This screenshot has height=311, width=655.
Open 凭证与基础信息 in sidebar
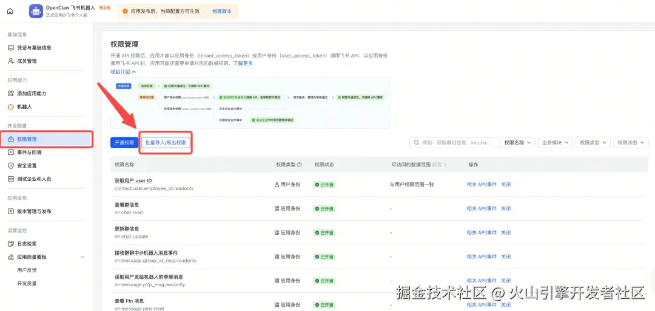coord(34,48)
